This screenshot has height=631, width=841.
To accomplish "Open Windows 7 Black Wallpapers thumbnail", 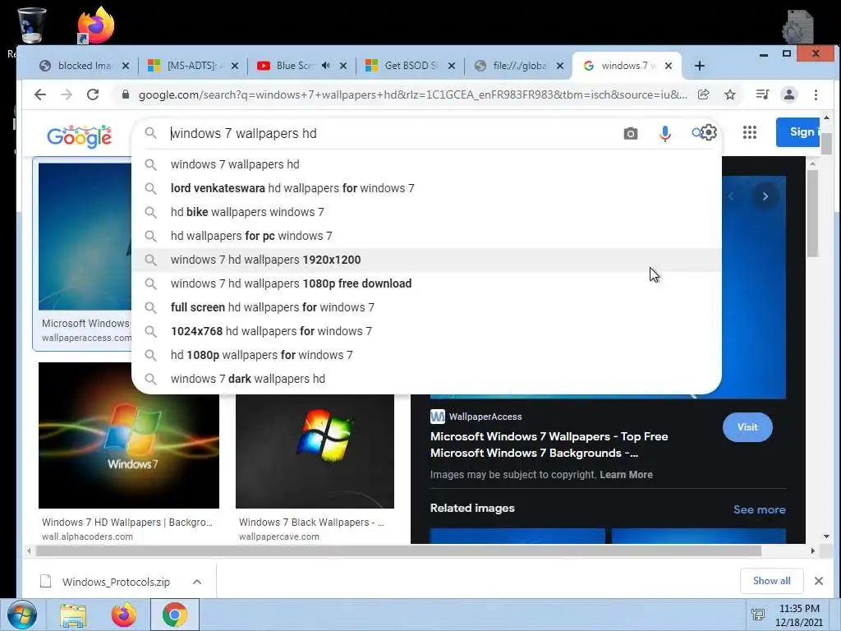I will pos(315,452).
